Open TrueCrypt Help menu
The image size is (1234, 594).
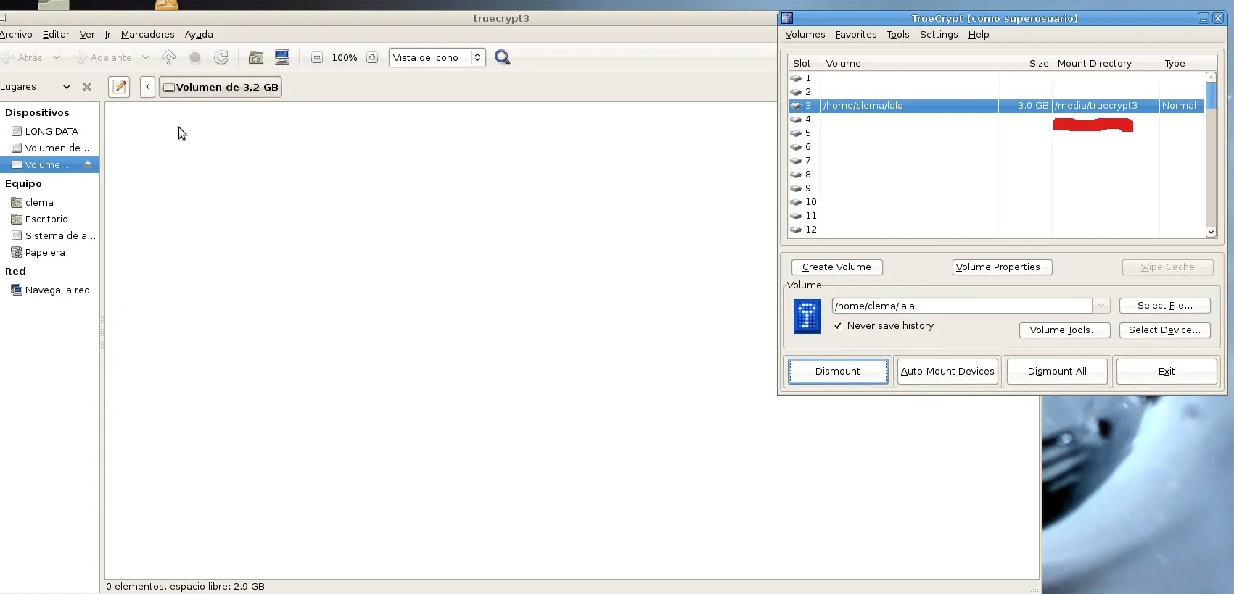point(979,34)
